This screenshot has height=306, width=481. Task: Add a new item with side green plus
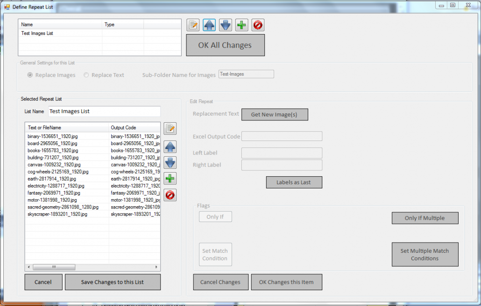click(170, 179)
